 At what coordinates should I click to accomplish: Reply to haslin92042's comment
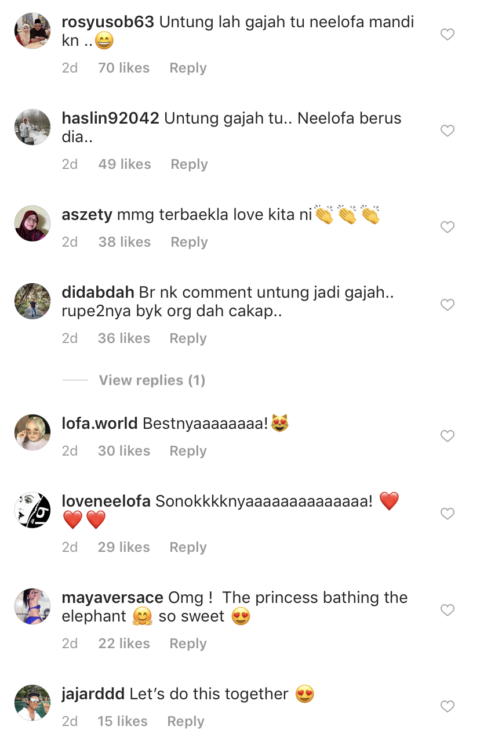click(x=189, y=164)
